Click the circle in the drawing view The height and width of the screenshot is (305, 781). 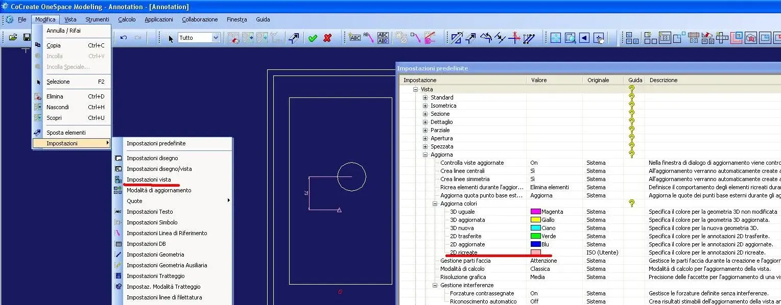[351, 176]
